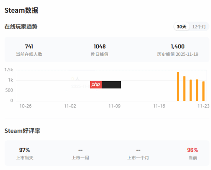Click the 97% launch-day rating
Image resolution: width=211 pixels, height=170 pixels.
[25, 150]
